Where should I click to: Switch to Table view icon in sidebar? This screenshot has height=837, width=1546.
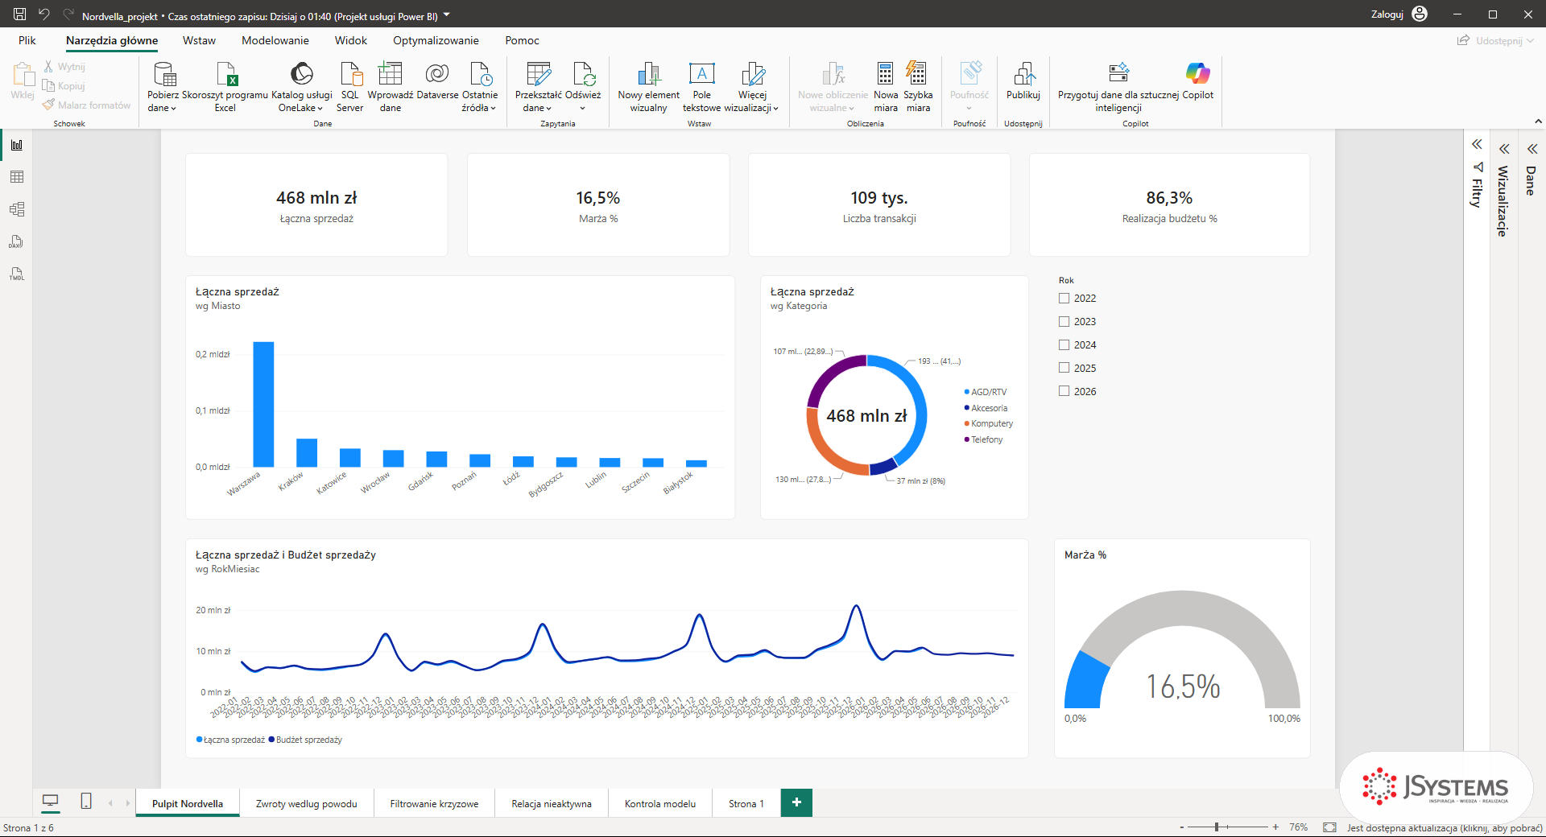click(16, 177)
